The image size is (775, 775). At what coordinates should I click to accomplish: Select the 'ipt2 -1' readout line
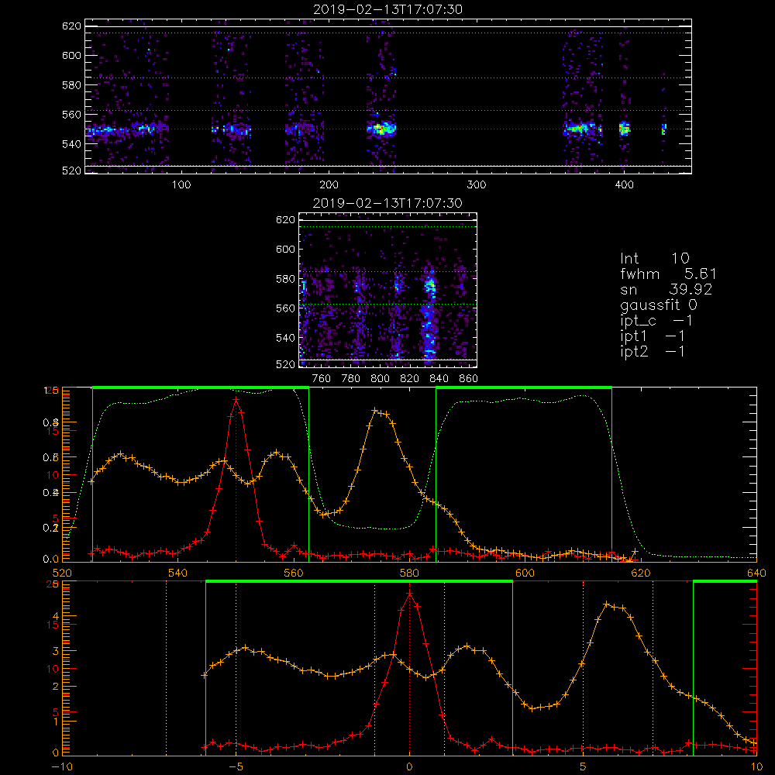[652, 351]
